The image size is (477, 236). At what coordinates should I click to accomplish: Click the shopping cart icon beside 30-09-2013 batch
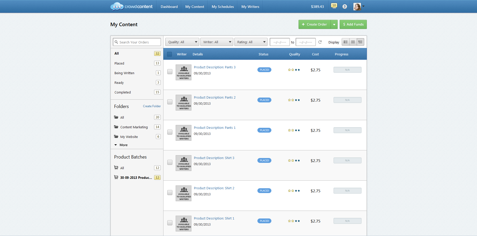116,177
